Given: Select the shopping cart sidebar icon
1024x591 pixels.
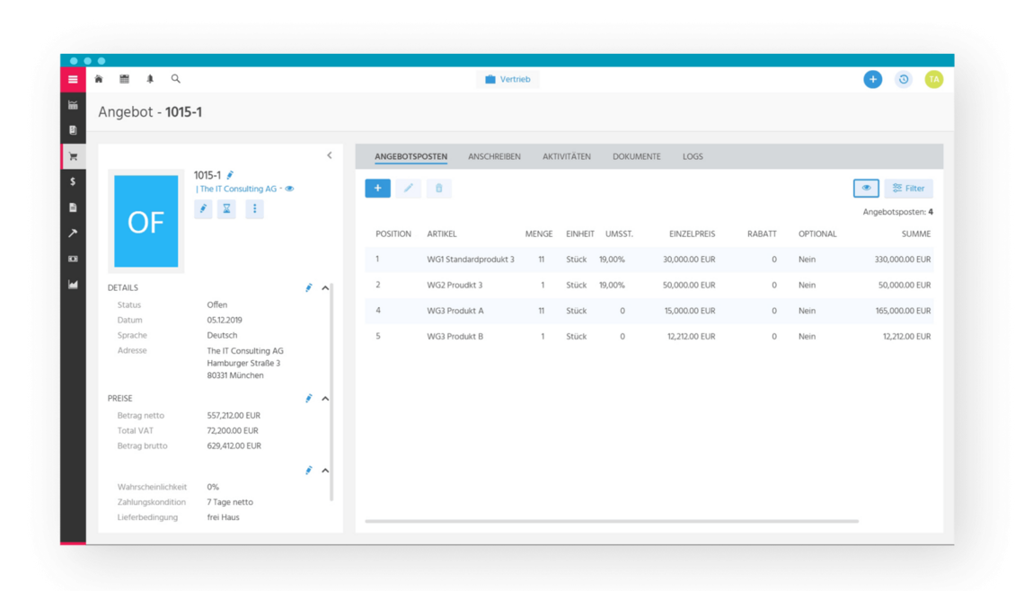Looking at the screenshot, I should coord(73,155).
